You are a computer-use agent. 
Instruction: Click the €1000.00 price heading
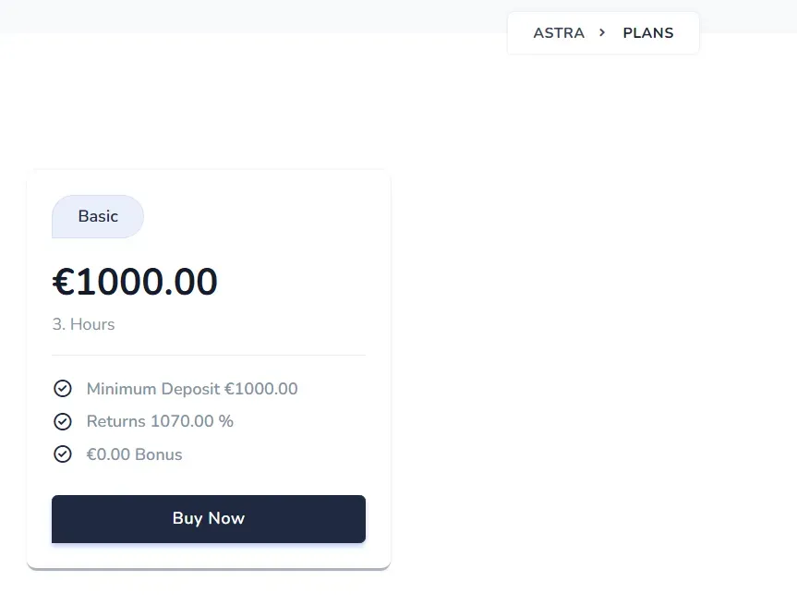135,282
